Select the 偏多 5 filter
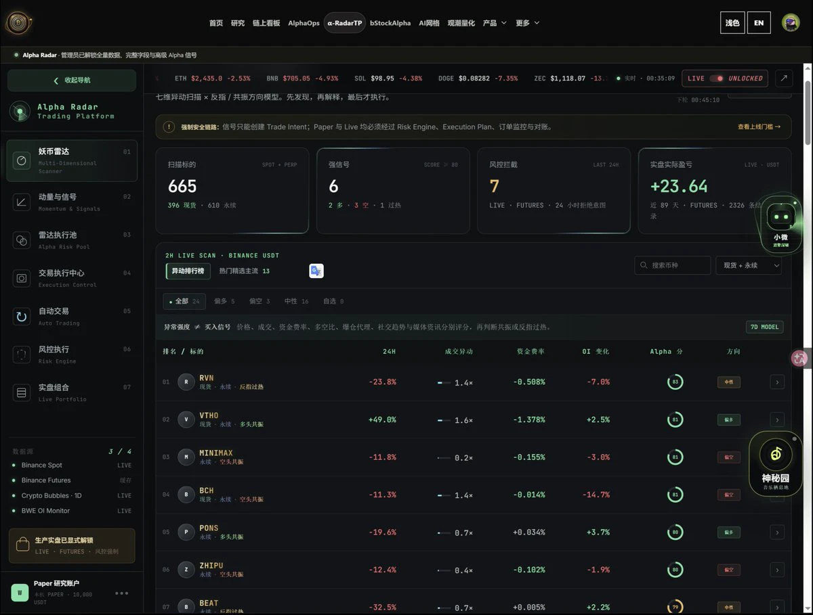The width and height of the screenshot is (813, 615). (224, 301)
